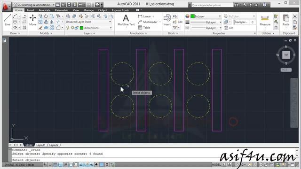Screen dimensions: 301x169
Task: Toggle Ortho mode in status bar
Action: (60, 165)
